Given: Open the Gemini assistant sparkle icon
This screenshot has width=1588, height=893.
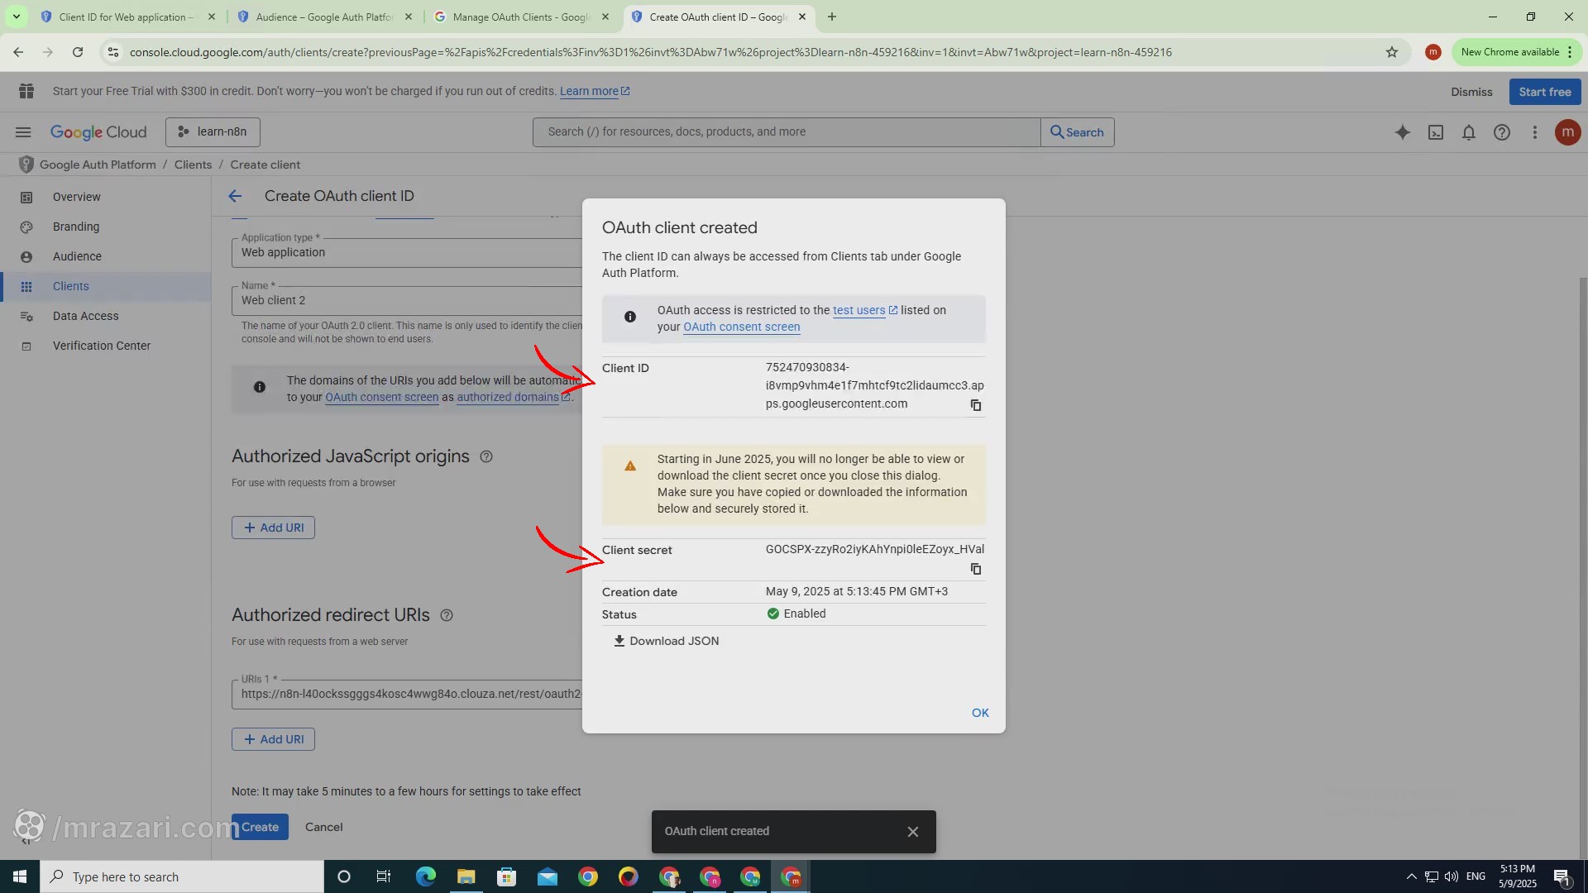Looking at the screenshot, I should (x=1403, y=132).
